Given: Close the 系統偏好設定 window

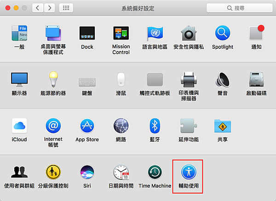Looking at the screenshot, I should 8,8.
